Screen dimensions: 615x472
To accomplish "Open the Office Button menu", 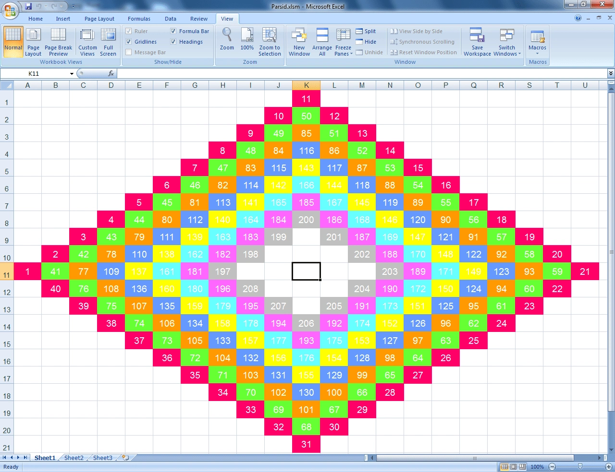I will tap(10, 10).
